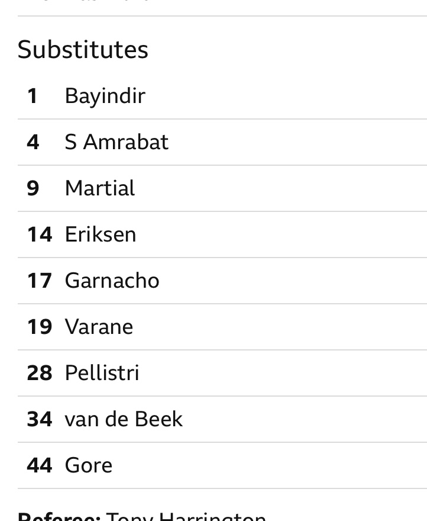Click on the Varane name
The image size is (427, 521).
tap(99, 327)
